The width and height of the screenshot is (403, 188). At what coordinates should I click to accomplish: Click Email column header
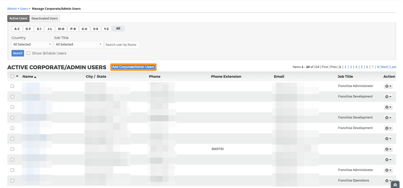point(279,76)
